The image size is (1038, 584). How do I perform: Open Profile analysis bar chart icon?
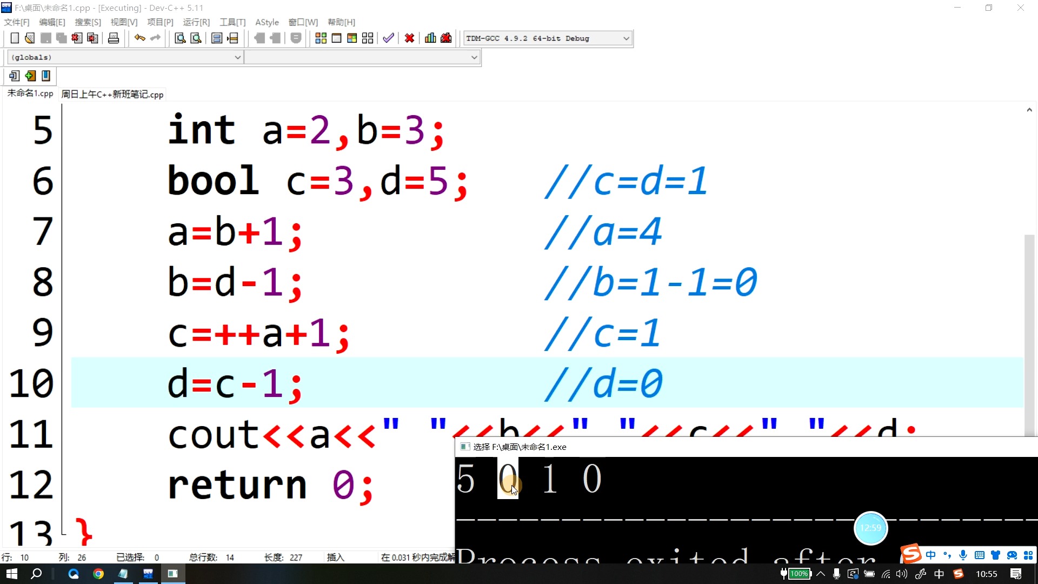(x=430, y=38)
